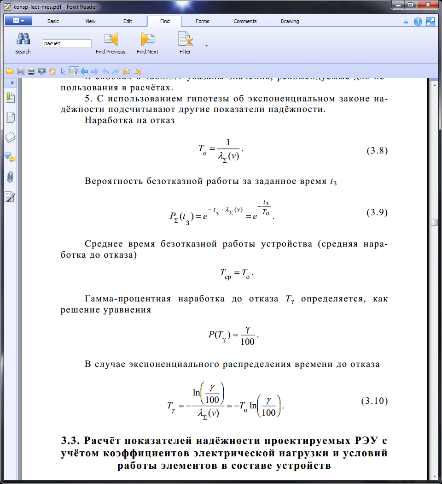Expand the navigation panel with side arrow
Screen dimensions: 442x484
click(12, 83)
